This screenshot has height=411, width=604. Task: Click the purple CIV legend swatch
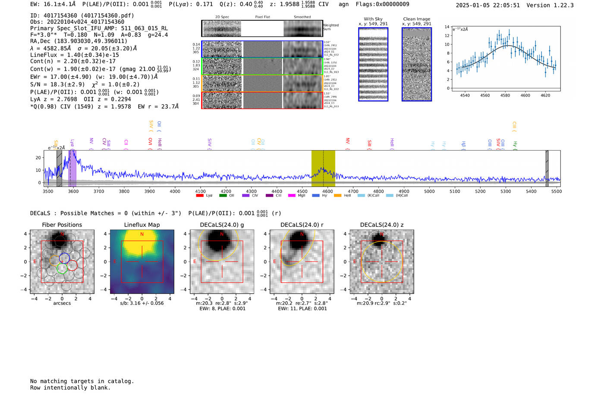click(x=246, y=195)
